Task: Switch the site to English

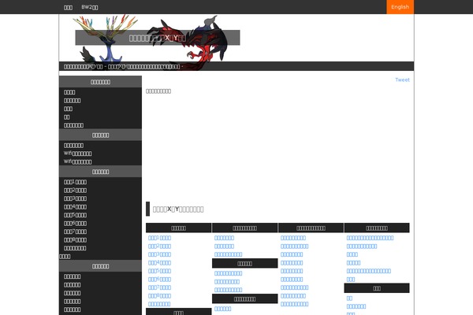Action: [x=400, y=7]
